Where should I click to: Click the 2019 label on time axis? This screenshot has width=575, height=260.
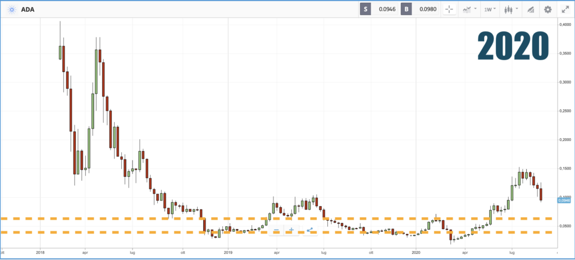coord(228,253)
